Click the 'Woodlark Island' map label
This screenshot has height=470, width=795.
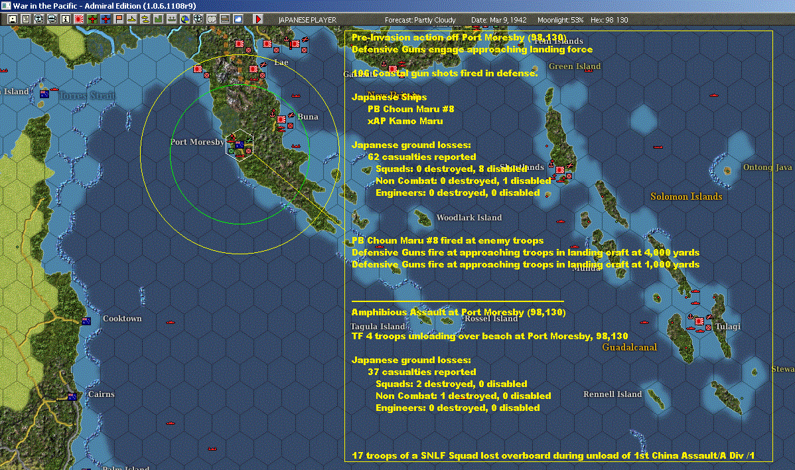coord(469,218)
